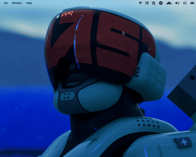Image resolution: width=196 pixels, height=157 pixels.
Task: Click the circular sync status menu bar icon
Action: pyautogui.click(x=154, y=3)
